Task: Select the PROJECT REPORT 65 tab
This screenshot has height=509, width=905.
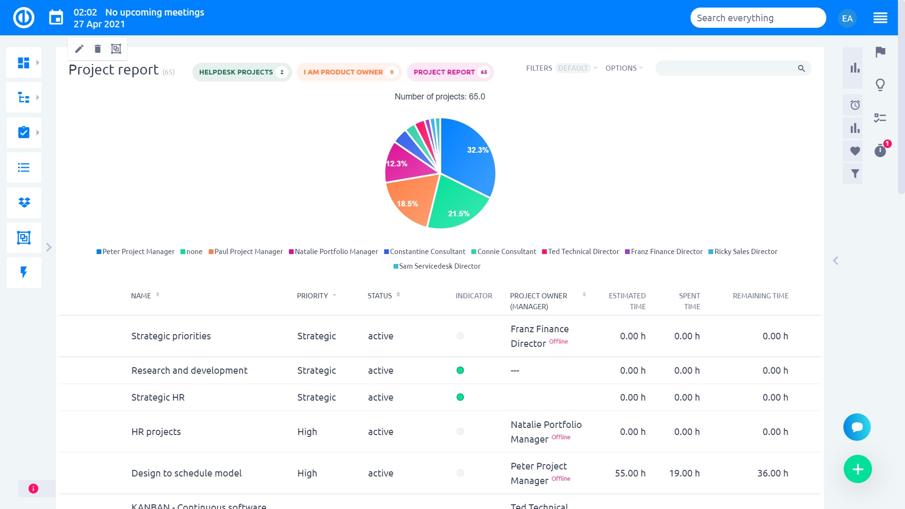Action: (x=450, y=72)
